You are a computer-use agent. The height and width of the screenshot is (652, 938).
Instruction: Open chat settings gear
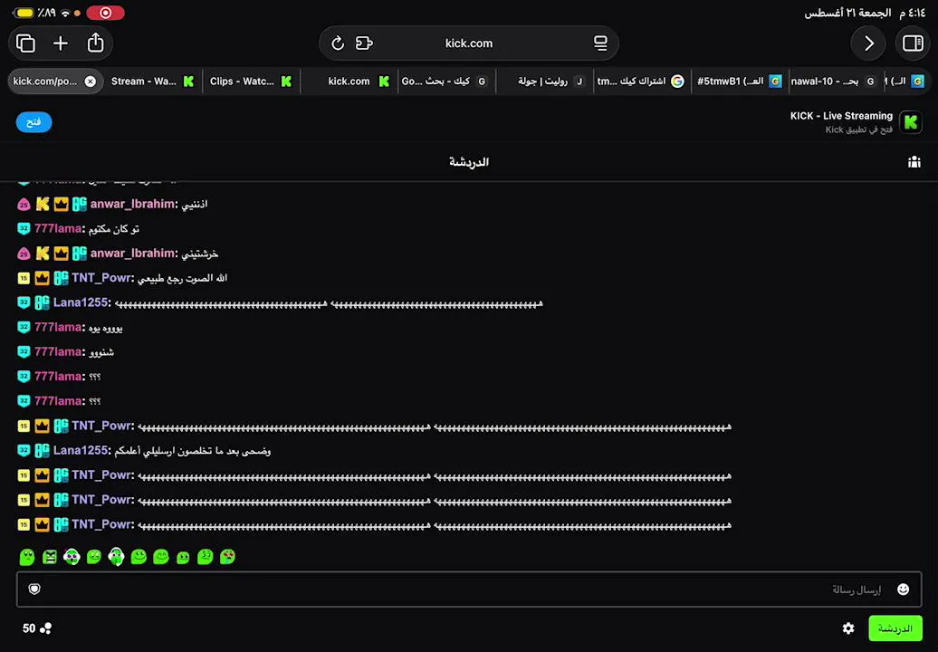point(848,628)
